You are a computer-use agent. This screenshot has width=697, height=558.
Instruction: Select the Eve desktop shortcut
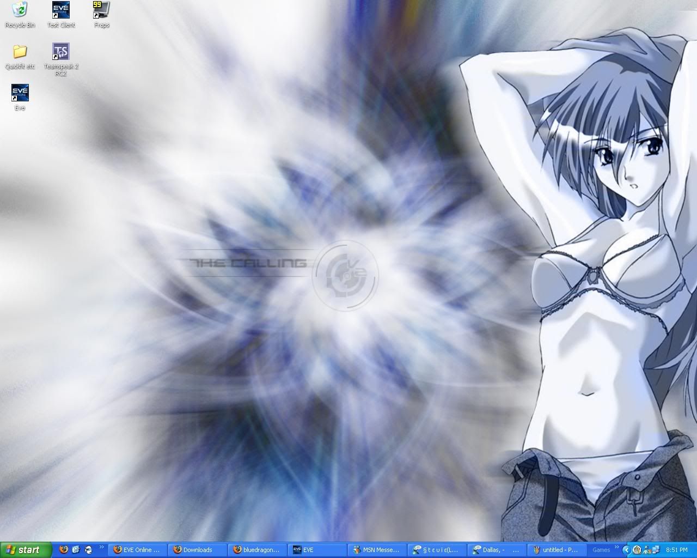[20, 98]
